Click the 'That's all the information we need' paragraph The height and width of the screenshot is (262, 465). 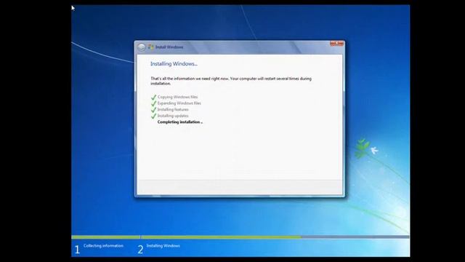231,81
